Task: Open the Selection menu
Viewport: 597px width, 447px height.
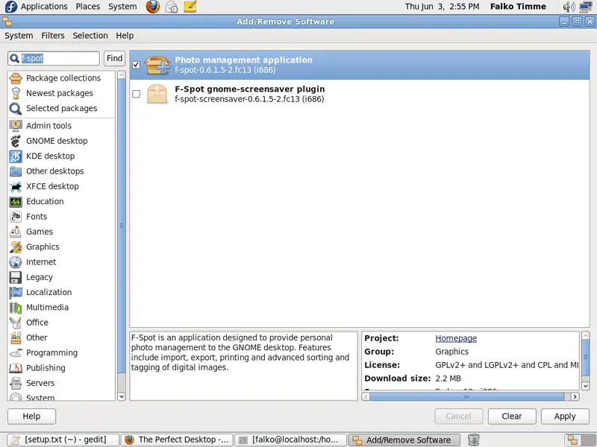Action: (90, 35)
